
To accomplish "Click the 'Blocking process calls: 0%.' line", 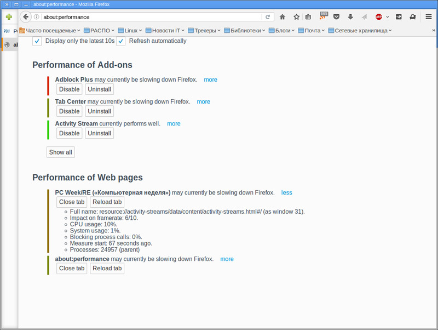I will [106, 237].
